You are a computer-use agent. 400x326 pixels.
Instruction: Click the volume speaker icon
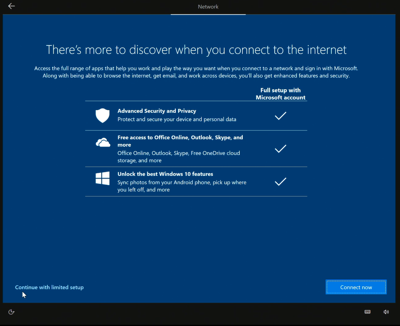(x=386, y=312)
